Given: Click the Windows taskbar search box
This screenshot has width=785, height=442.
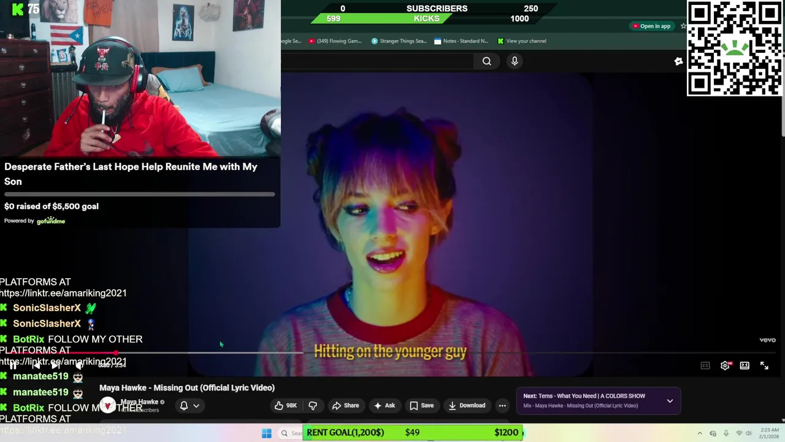Looking at the screenshot, I should pos(291,433).
